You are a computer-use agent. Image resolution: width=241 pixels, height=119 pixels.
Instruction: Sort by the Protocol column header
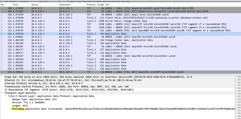point(91,5)
